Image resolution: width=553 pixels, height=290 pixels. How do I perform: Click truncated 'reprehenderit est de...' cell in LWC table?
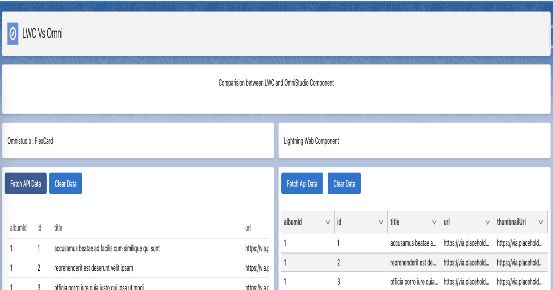tap(413, 262)
